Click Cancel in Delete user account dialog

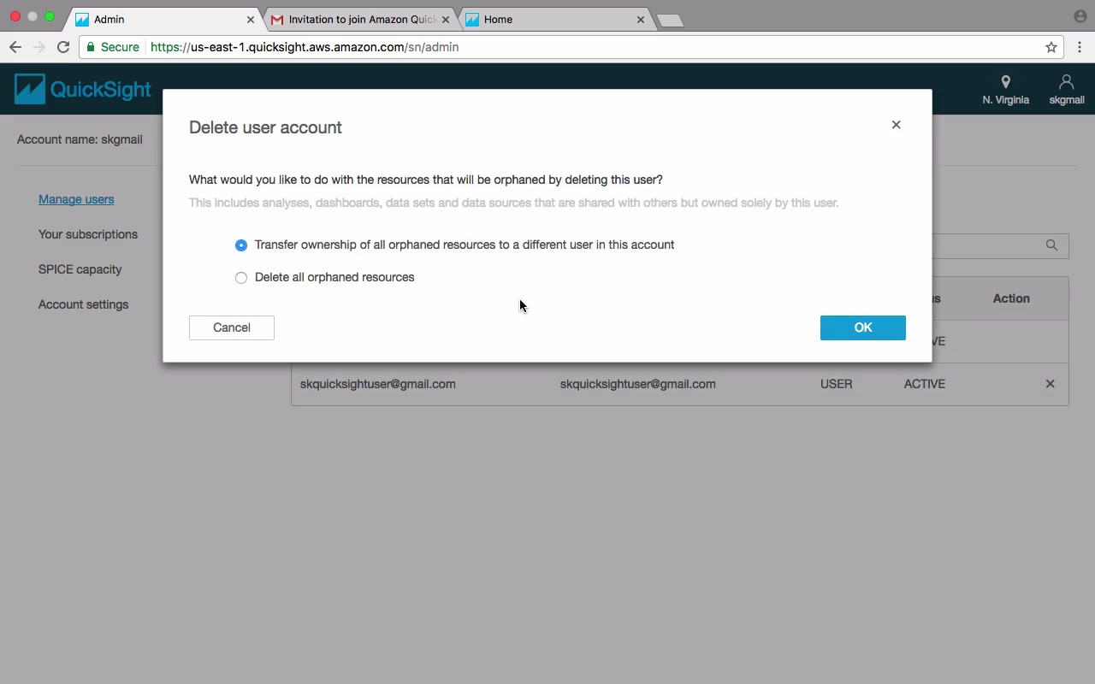pyautogui.click(x=232, y=327)
